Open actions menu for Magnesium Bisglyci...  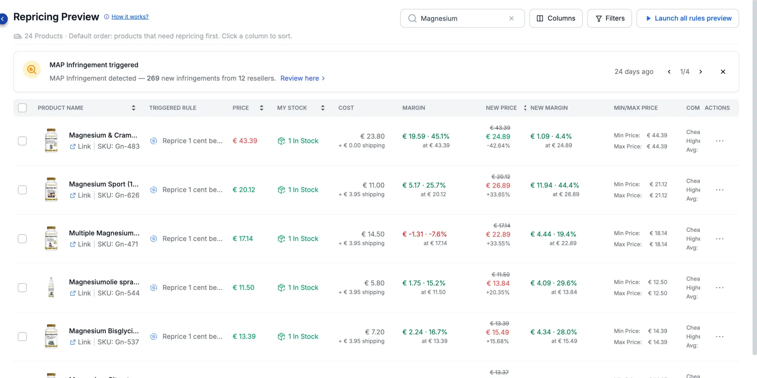[719, 336]
